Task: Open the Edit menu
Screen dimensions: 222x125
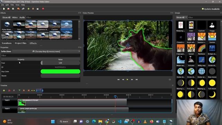Action: tap(7, 5)
